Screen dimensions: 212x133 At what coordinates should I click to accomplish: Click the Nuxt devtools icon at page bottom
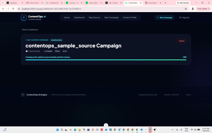pyautogui.click(x=106, y=125)
